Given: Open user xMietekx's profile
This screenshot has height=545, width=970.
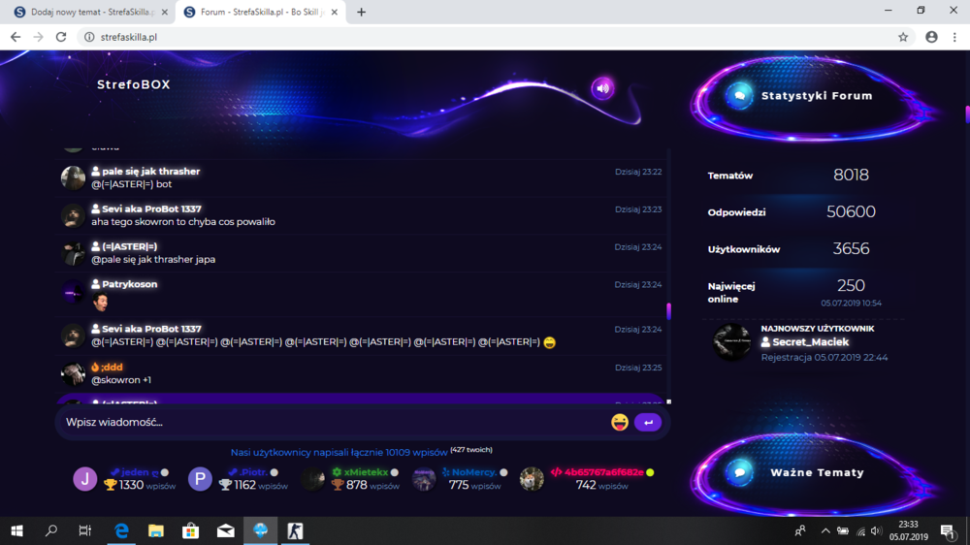Looking at the screenshot, I should point(366,472).
